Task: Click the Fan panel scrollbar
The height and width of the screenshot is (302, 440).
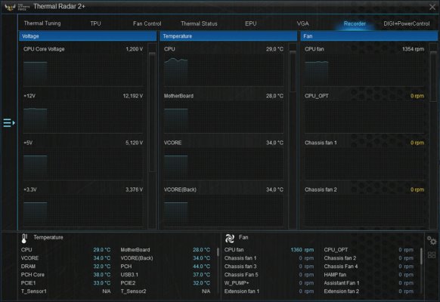Action: (433, 76)
